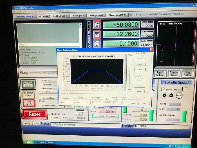The height and width of the screenshot is (148, 197).
Task: Toggle Z Inhibit On/Off button
Action: point(80,112)
